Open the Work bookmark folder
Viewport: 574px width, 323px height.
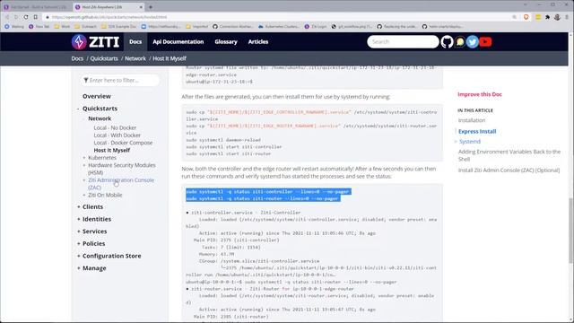coord(62,26)
